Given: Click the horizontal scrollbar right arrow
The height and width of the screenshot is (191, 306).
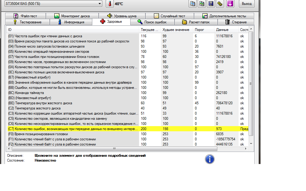Looking at the screenshot, I should [246, 149].
